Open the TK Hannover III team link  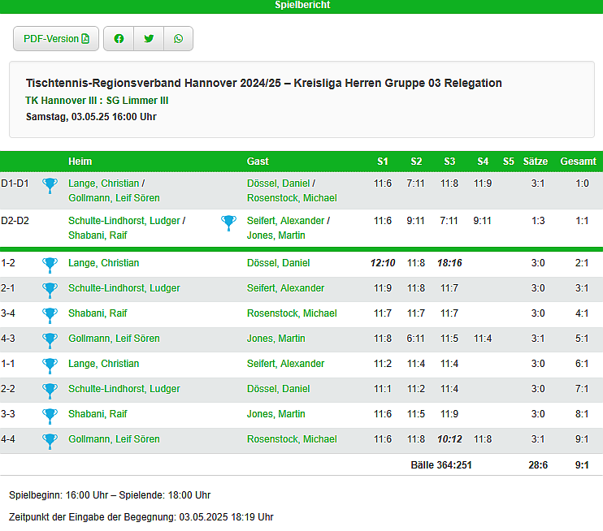[62, 101]
